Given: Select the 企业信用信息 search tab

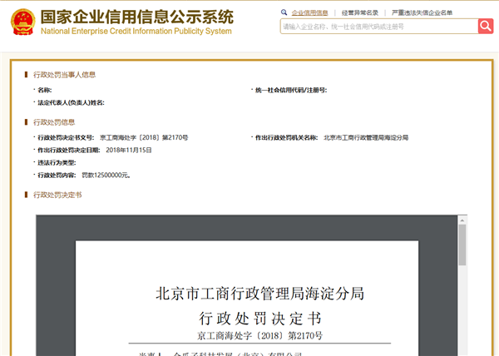Looking at the screenshot, I should (309, 12).
